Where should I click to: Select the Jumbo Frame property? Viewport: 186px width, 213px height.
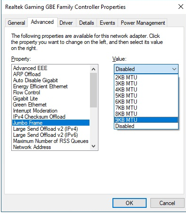click(x=51, y=123)
